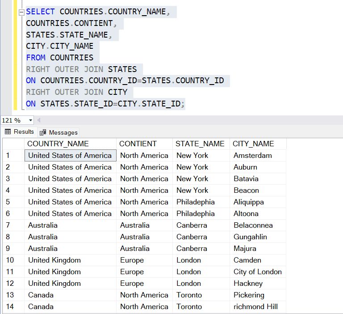Click the Altoona city cell
This screenshot has width=343, height=314.
258,213
